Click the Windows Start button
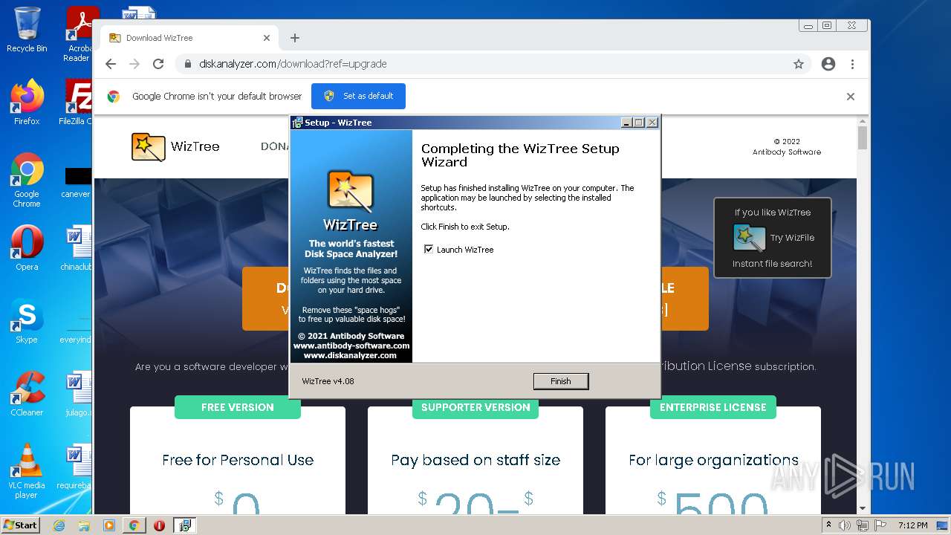 [x=21, y=525]
